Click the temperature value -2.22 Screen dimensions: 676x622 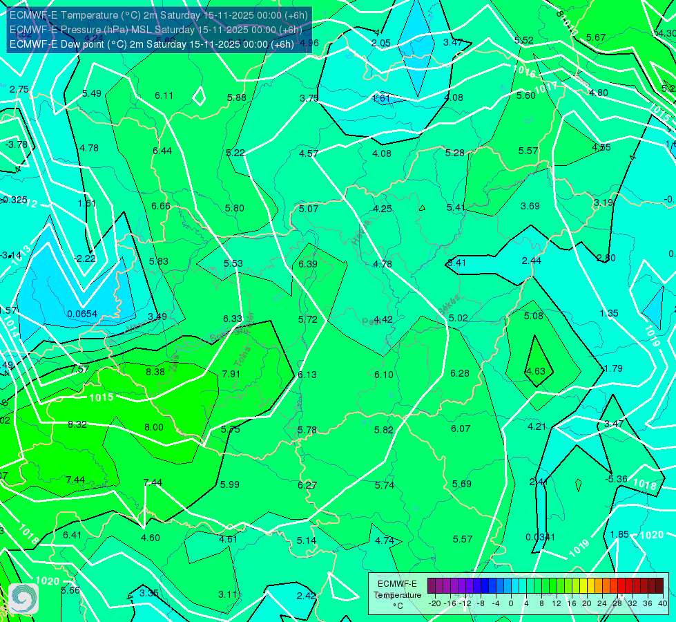pyautogui.click(x=85, y=258)
